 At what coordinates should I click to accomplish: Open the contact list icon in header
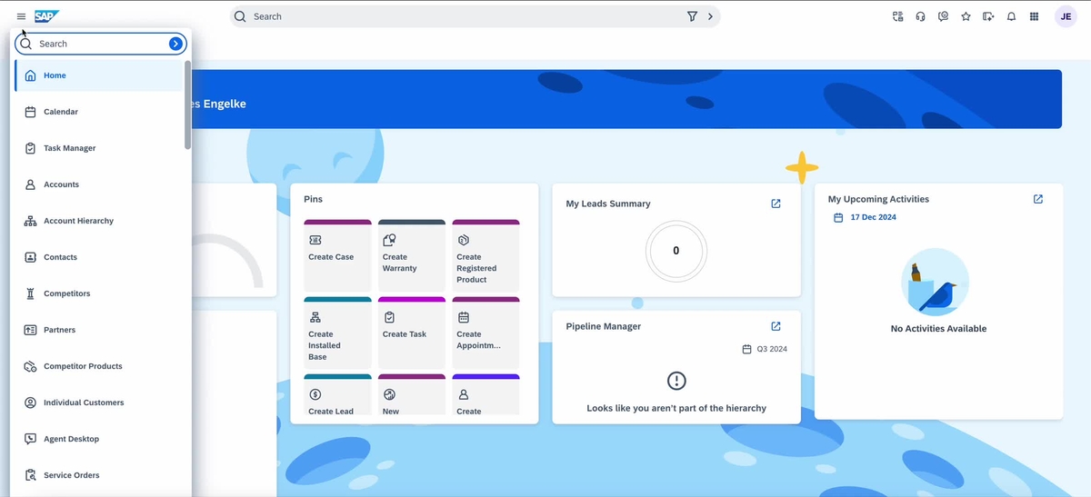tap(897, 16)
